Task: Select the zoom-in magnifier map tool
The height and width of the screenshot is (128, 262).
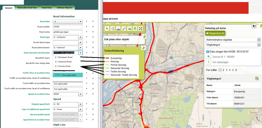Action: 107,29
